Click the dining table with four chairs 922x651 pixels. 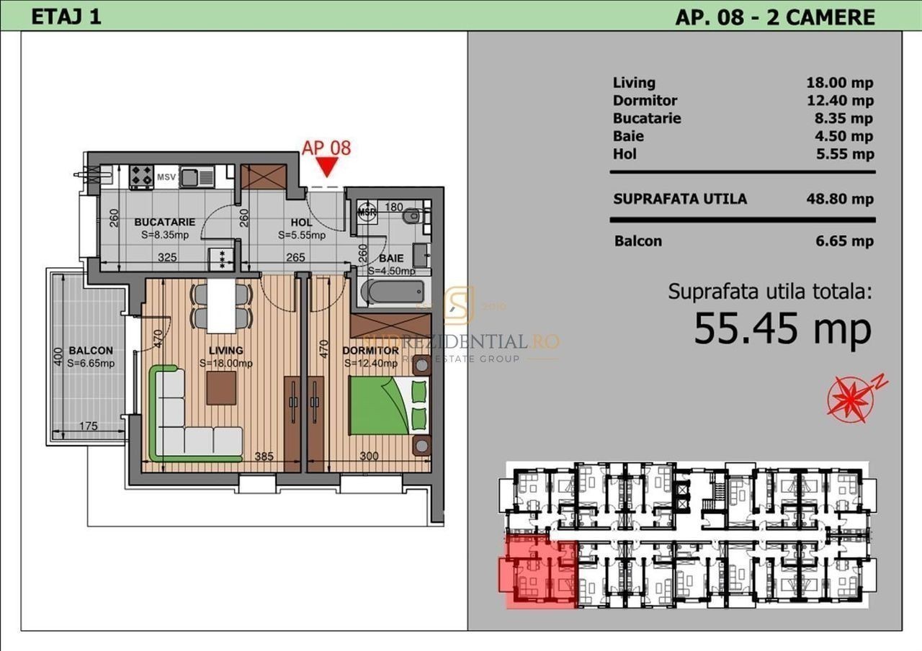click(x=221, y=306)
